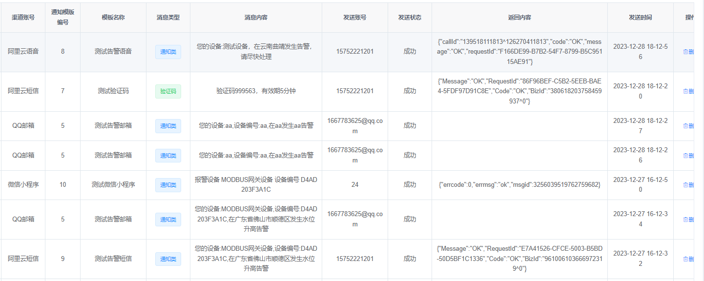The image size is (704, 281).
Task: Delete the 测试验证码 SMS record
Action: [x=688, y=91]
